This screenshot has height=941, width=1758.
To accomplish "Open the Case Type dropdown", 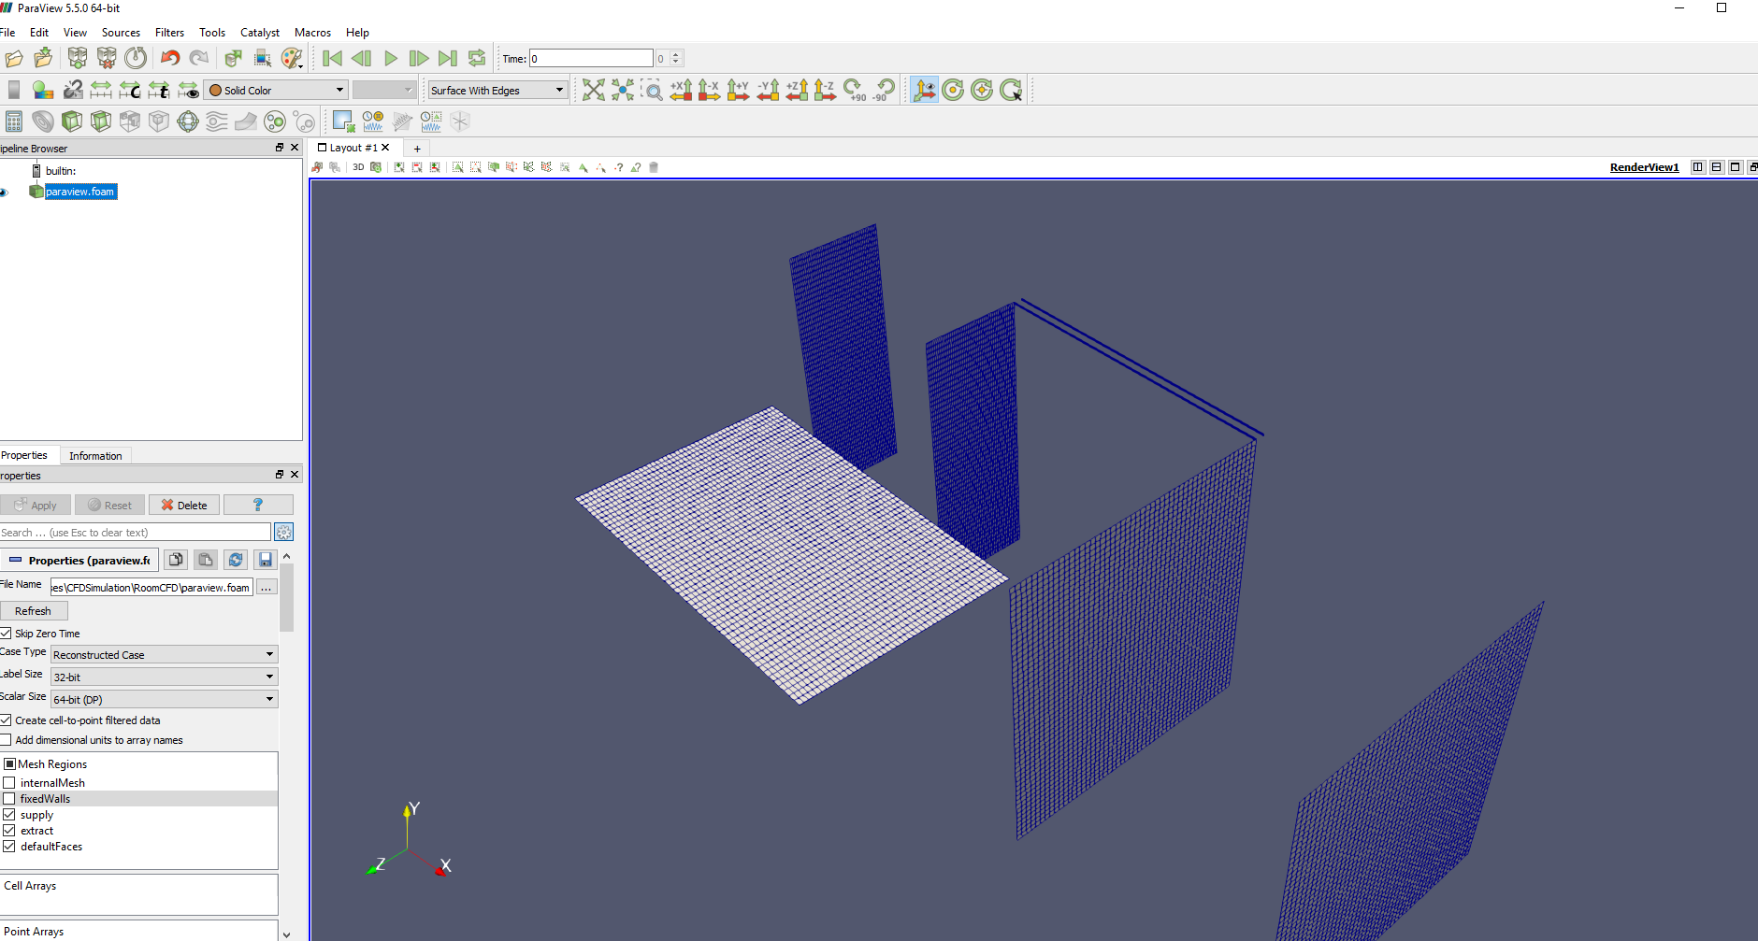I will pos(164,655).
